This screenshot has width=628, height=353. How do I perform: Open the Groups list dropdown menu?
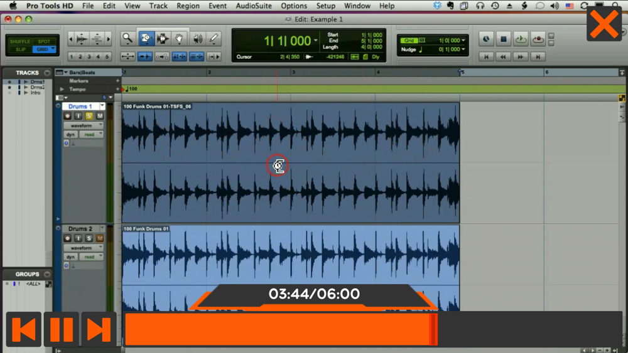[x=47, y=274]
